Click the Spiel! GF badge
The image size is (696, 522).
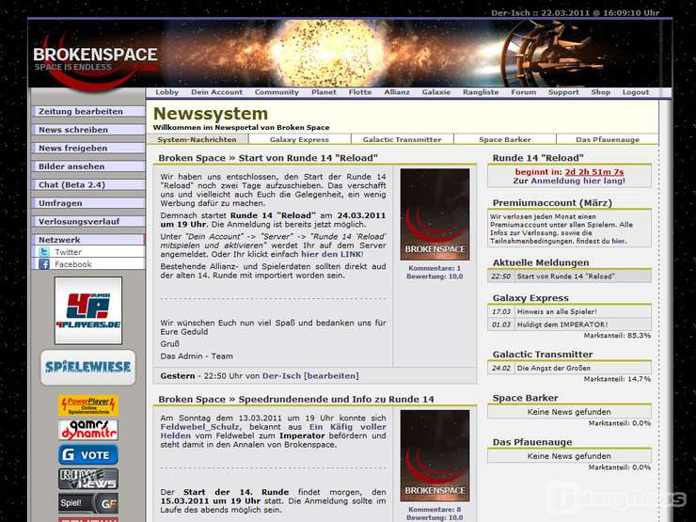[88, 503]
